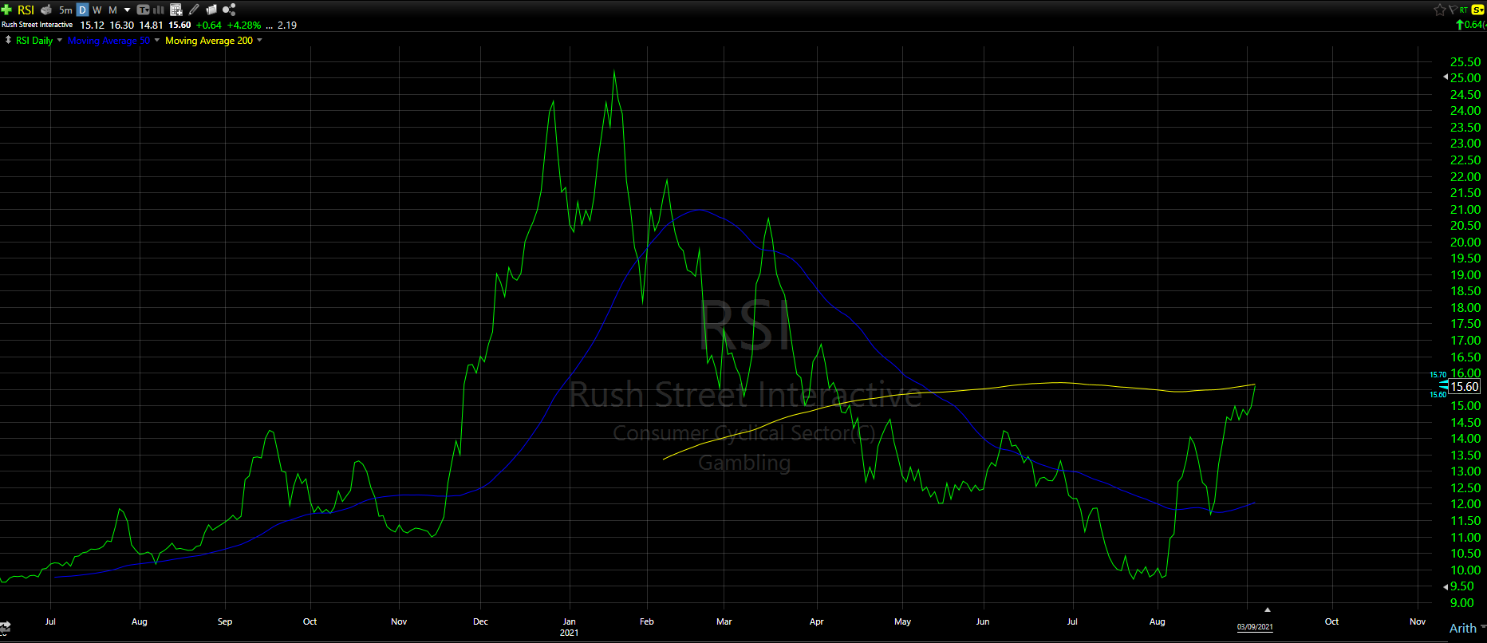This screenshot has height=643, width=1487.
Task: Click the green plus add icon
Action: coord(6,10)
